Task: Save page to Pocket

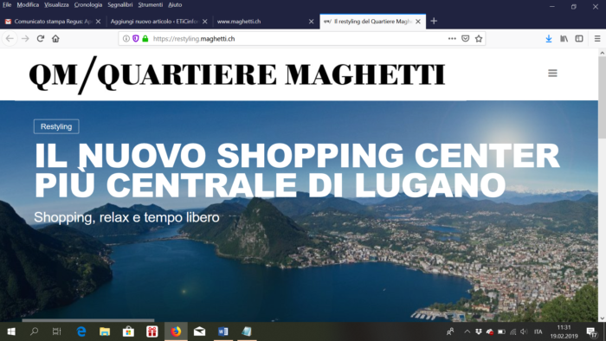Action: [x=466, y=39]
